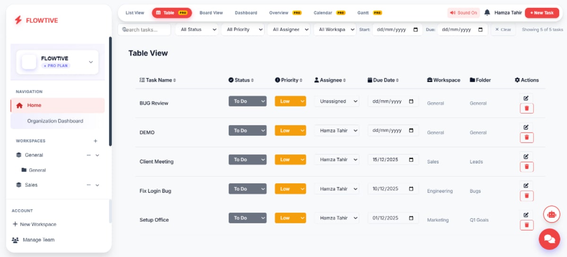Open the Overview tab

coord(285,13)
